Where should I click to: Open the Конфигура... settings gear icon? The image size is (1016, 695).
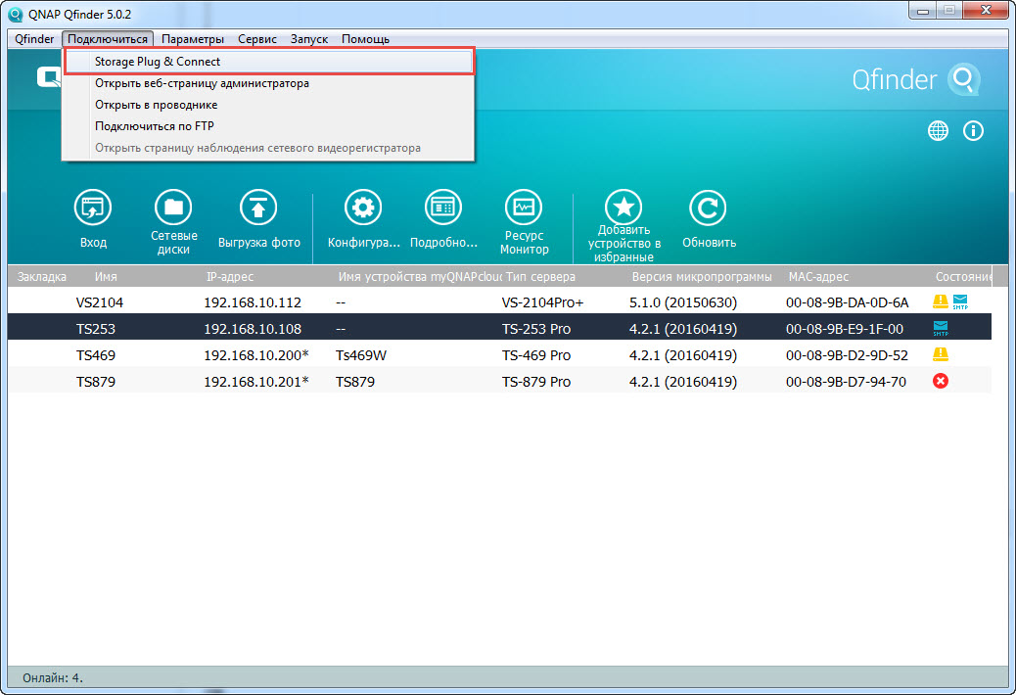click(x=363, y=208)
